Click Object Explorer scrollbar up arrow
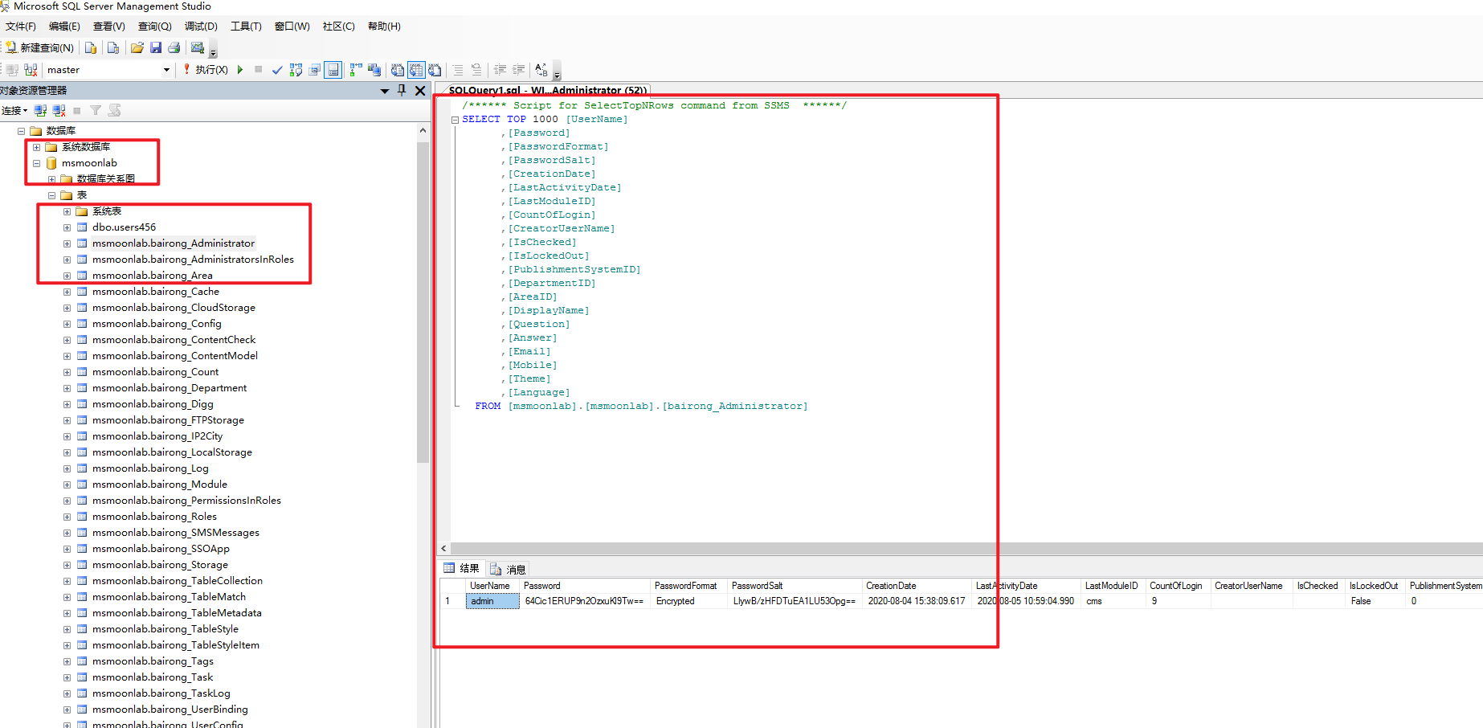The image size is (1483, 728). 423,130
